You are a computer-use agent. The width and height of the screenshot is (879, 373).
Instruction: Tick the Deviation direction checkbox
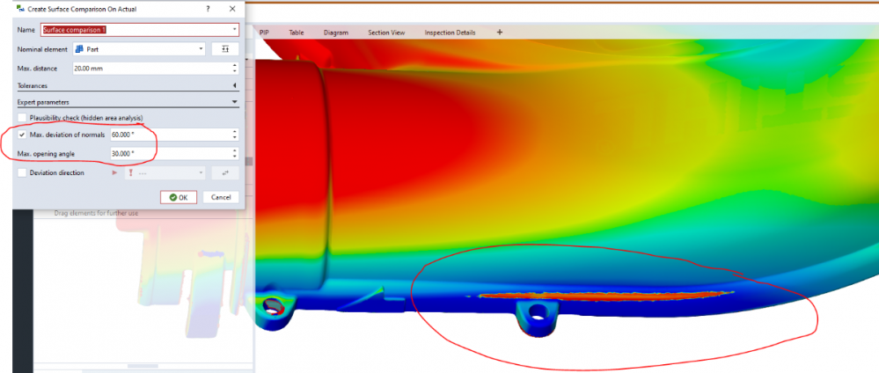[23, 173]
